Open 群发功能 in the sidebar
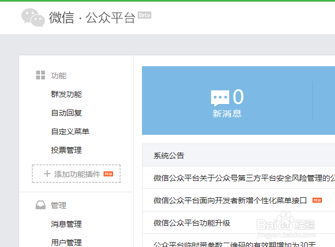335x247 pixels. click(66, 94)
